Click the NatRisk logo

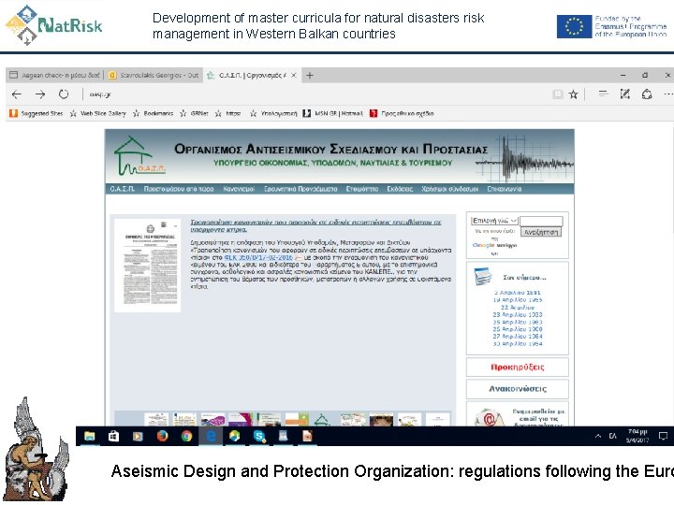tap(53, 25)
